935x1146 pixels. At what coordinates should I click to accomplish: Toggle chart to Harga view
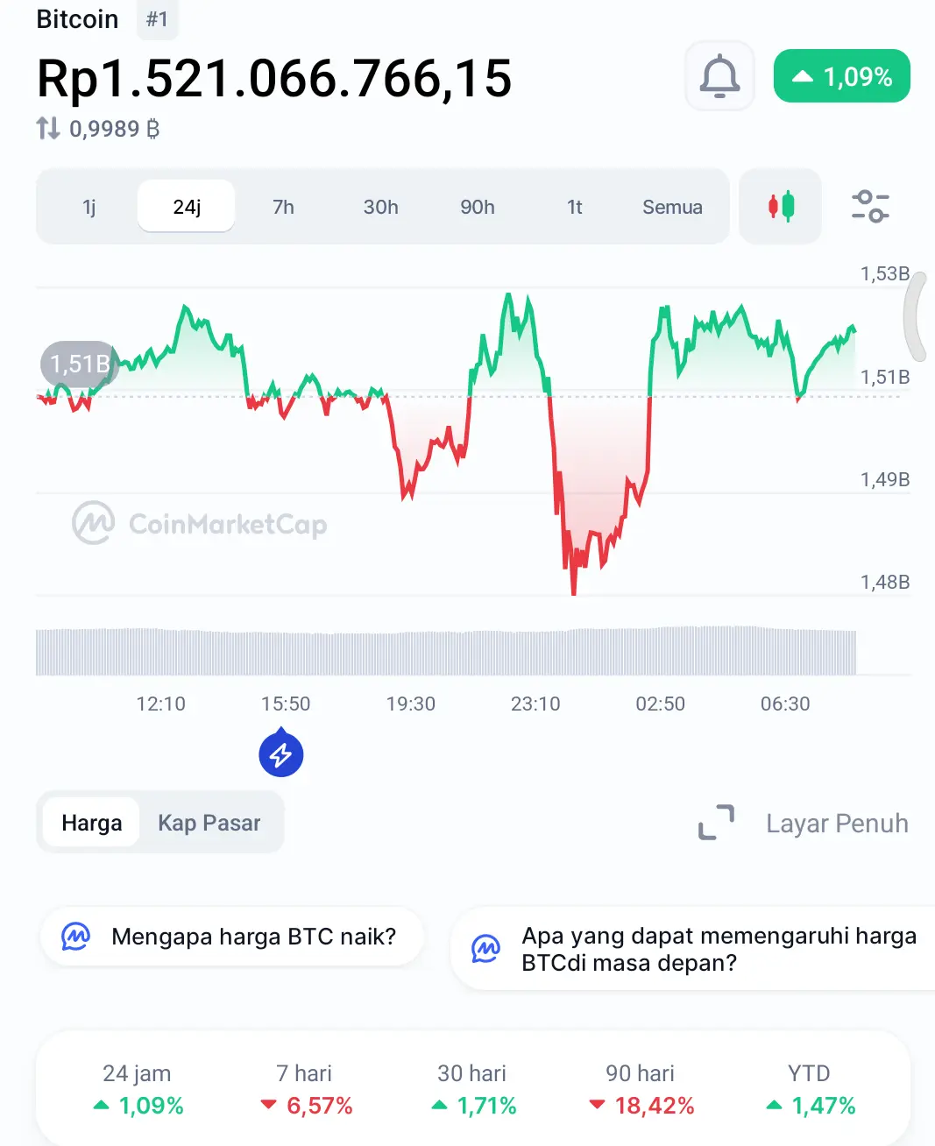pos(92,823)
